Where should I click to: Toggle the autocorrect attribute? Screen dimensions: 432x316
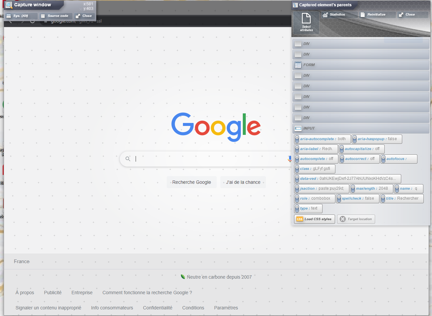(359, 159)
